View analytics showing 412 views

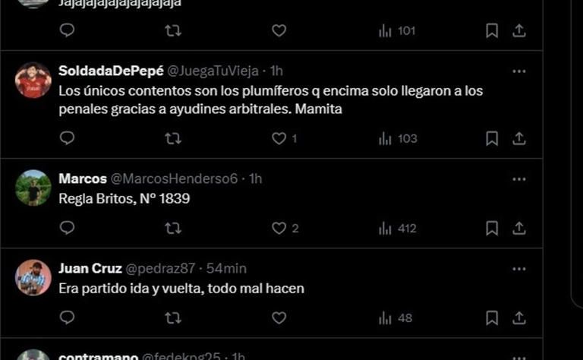tap(397, 228)
